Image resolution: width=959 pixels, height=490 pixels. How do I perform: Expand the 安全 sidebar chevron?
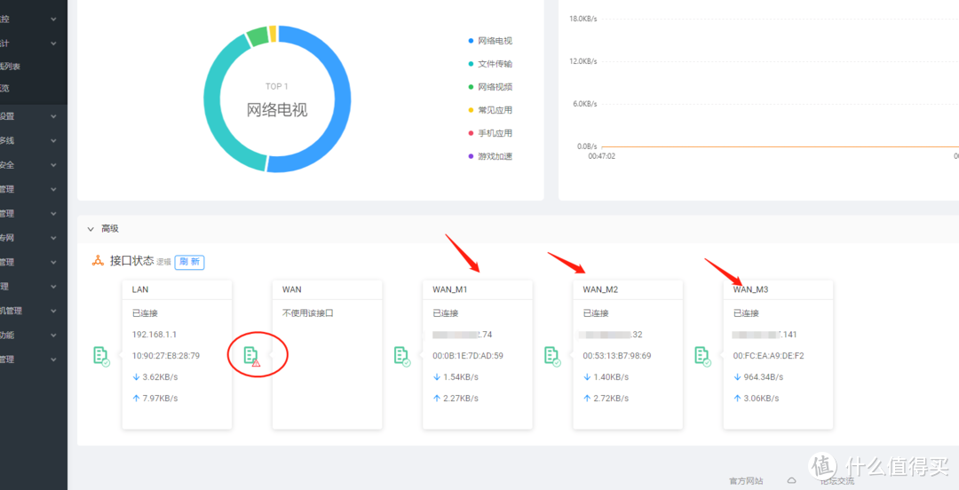pyautogui.click(x=54, y=165)
